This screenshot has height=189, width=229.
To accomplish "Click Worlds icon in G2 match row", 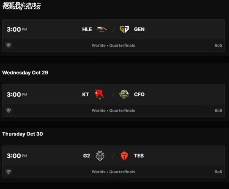I will [9, 172].
